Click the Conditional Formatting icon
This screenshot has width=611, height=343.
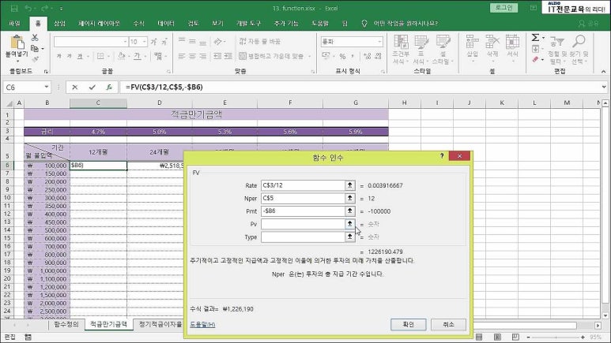pos(401,42)
